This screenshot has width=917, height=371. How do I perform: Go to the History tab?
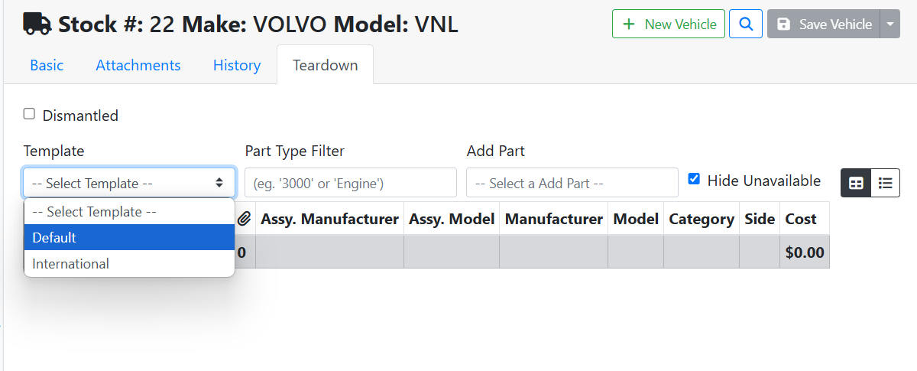237,65
